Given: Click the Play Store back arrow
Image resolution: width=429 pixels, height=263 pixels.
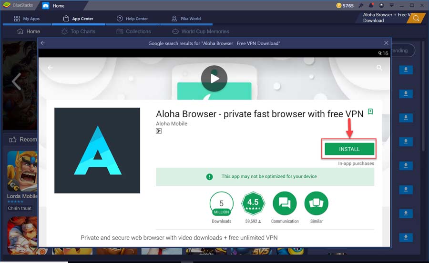Looking at the screenshot, I should 50,68.
